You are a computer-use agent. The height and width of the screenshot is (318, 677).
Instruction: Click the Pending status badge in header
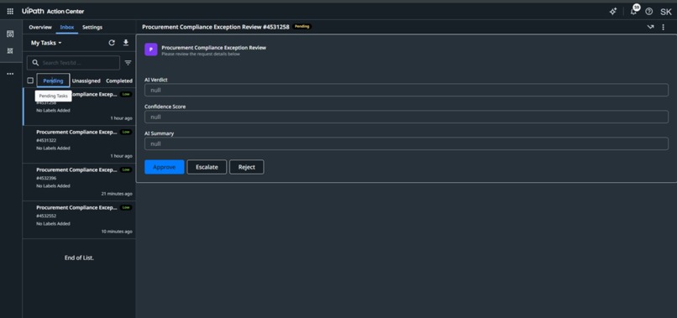(x=302, y=27)
